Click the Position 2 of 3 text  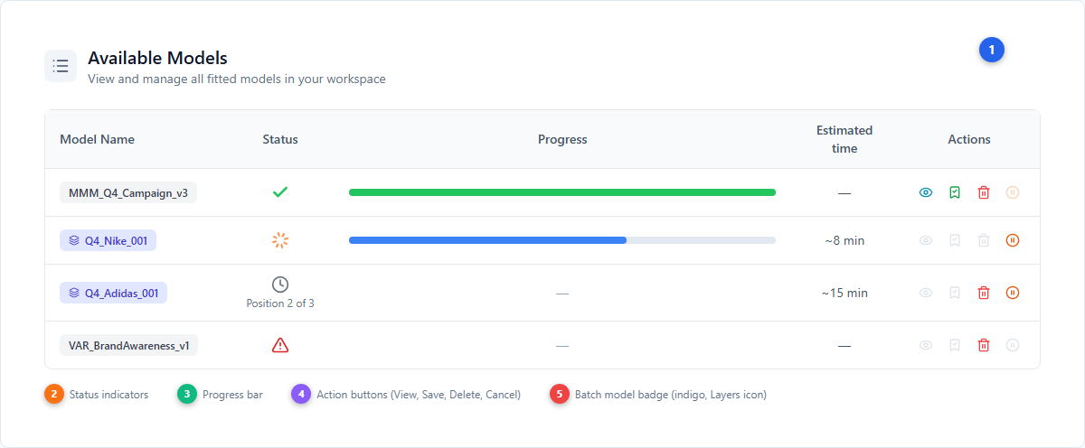click(280, 303)
